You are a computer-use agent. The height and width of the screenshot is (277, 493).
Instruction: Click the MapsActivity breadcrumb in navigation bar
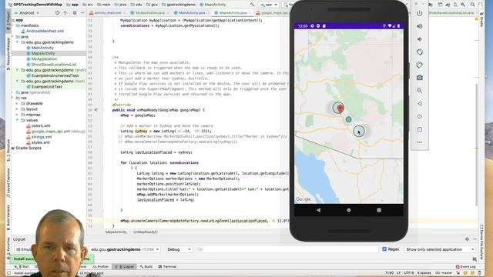pyautogui.click(x=213, y=5)
